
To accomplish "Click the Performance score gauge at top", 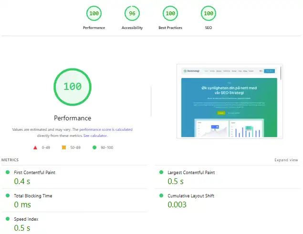I will click(x=94, y=13).
